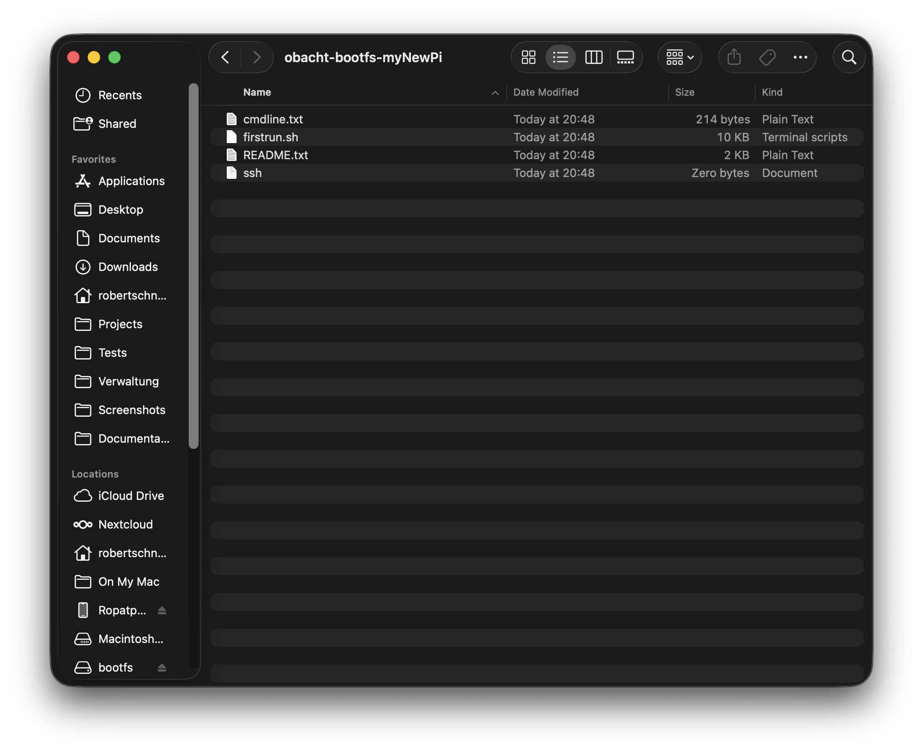Click the Tags toolbar icon
This screenshot has width=923, height=753.
tap(767, 57)
